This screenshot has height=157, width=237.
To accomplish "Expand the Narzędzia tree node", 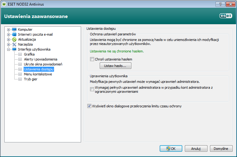I will pyautogui.click(x=9, y=45).
